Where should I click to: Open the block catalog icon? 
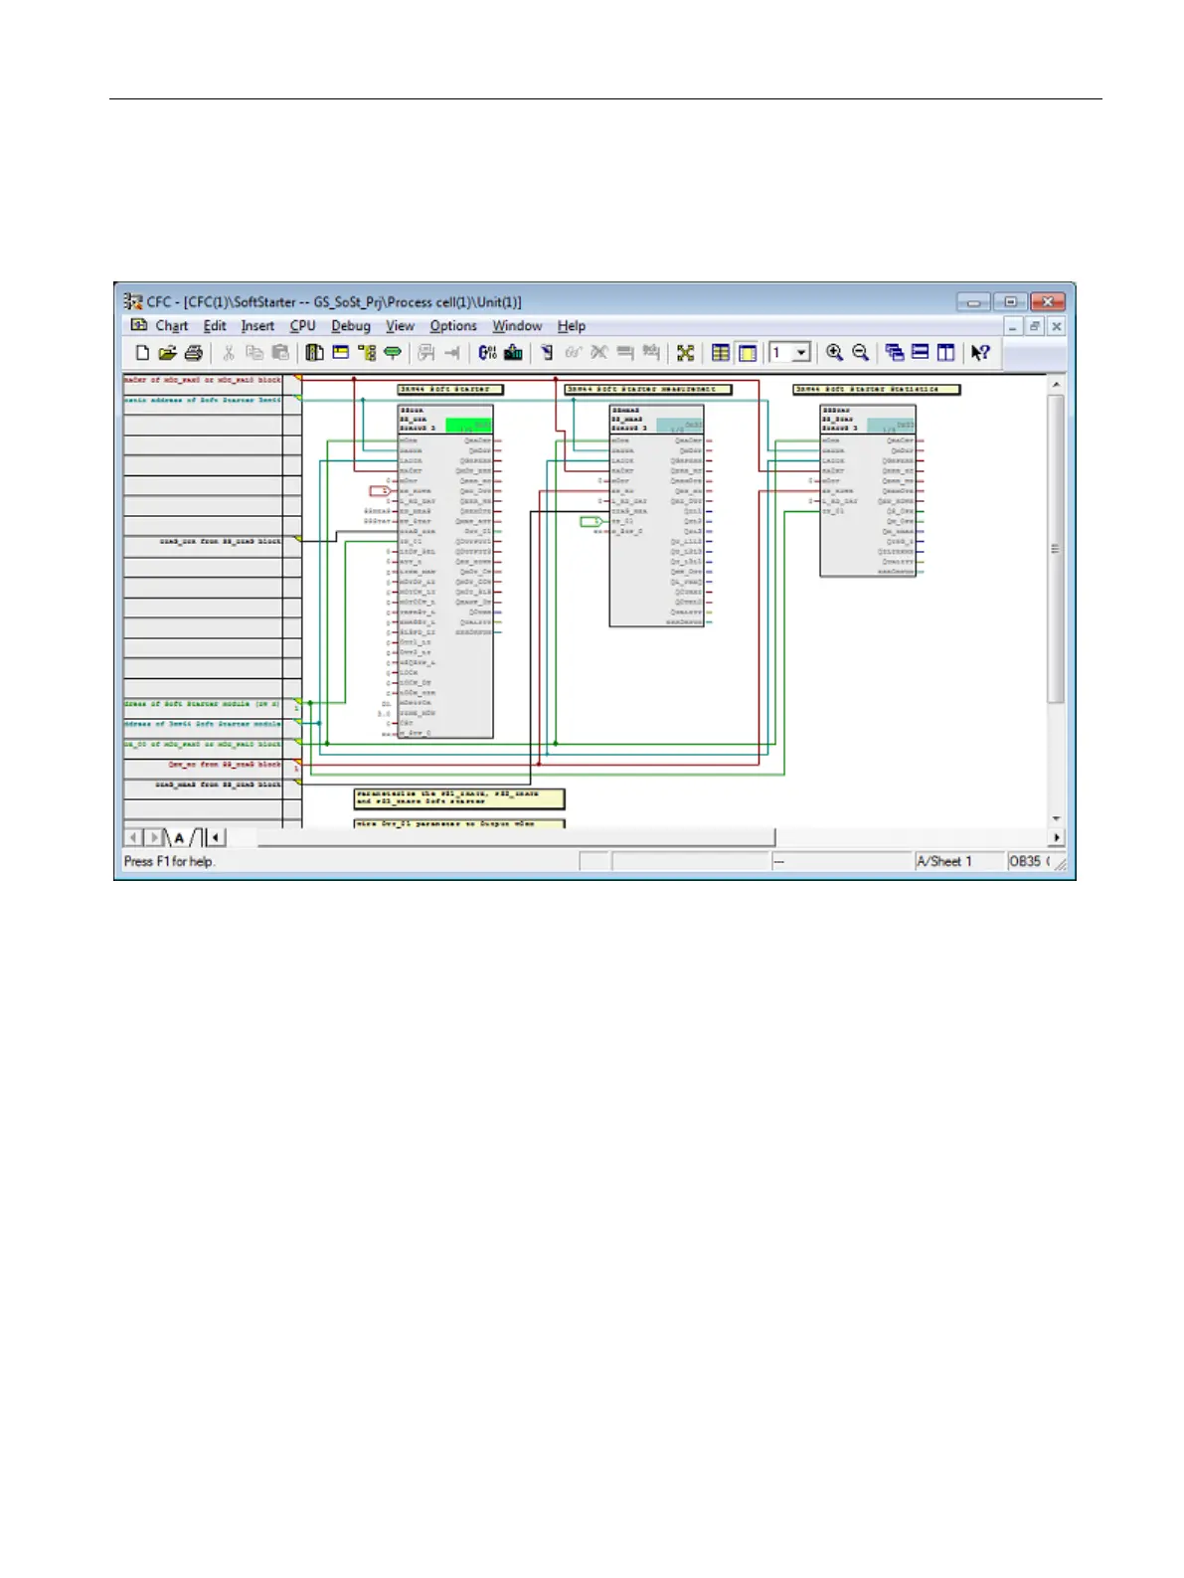coord(314,353)
